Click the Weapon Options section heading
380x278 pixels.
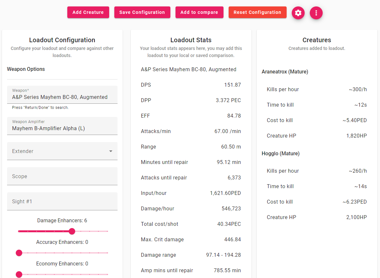(26, 69)
